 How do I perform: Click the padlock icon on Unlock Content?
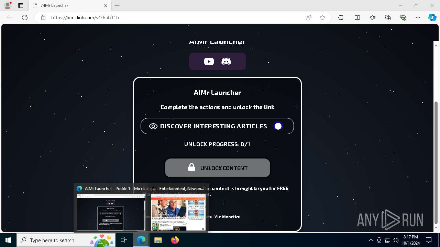(192, 167)
